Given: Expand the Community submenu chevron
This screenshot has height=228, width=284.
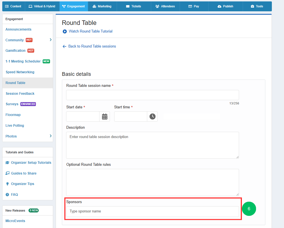Looking at the screenshot, I should 51,40.
